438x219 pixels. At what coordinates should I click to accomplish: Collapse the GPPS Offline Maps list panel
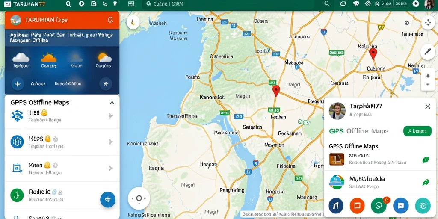coord(112,103)
